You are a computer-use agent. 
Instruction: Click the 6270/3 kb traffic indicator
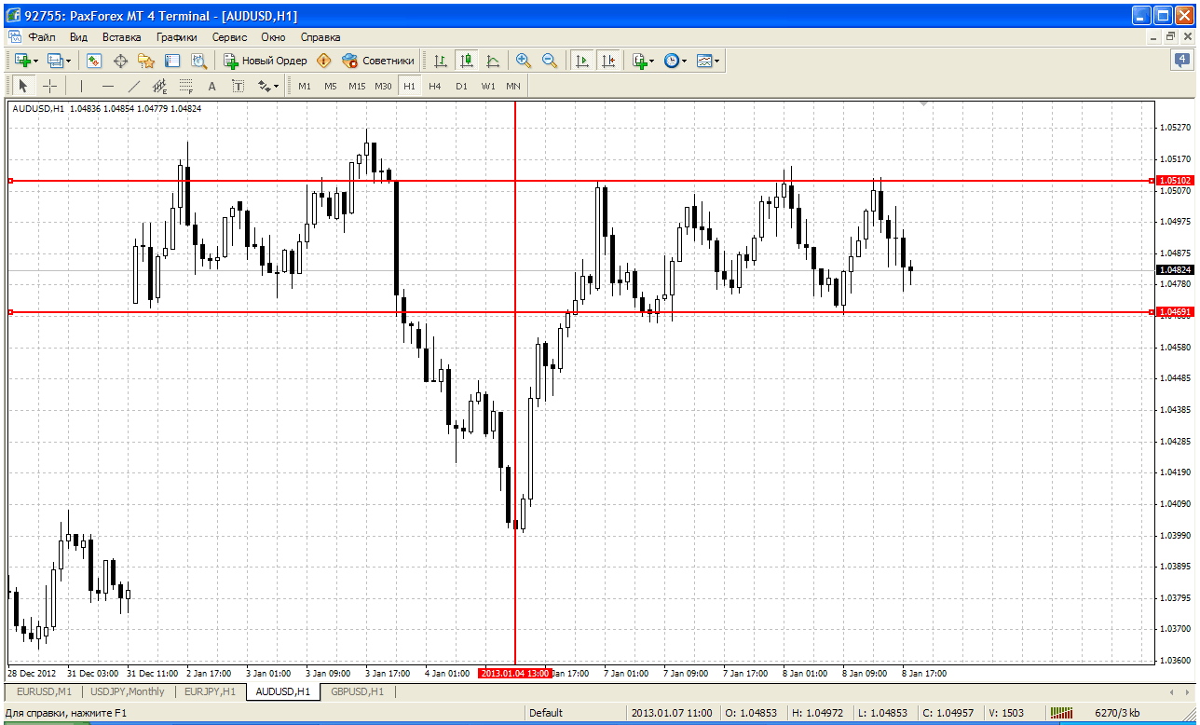[x=1118, y=714]
